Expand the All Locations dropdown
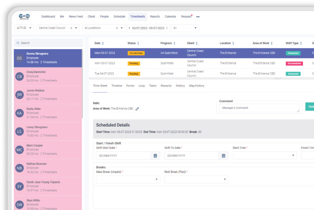This screenshot has height=210, width=314. click(122, 28)
